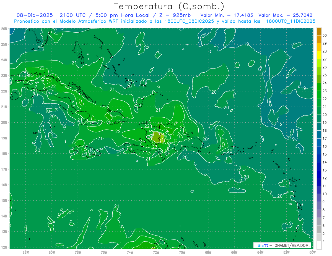This screenshot has width=332, height=256.
Task: Click the 10 label on the color scale
Action: pyautogui.click(x=325, y=194)
